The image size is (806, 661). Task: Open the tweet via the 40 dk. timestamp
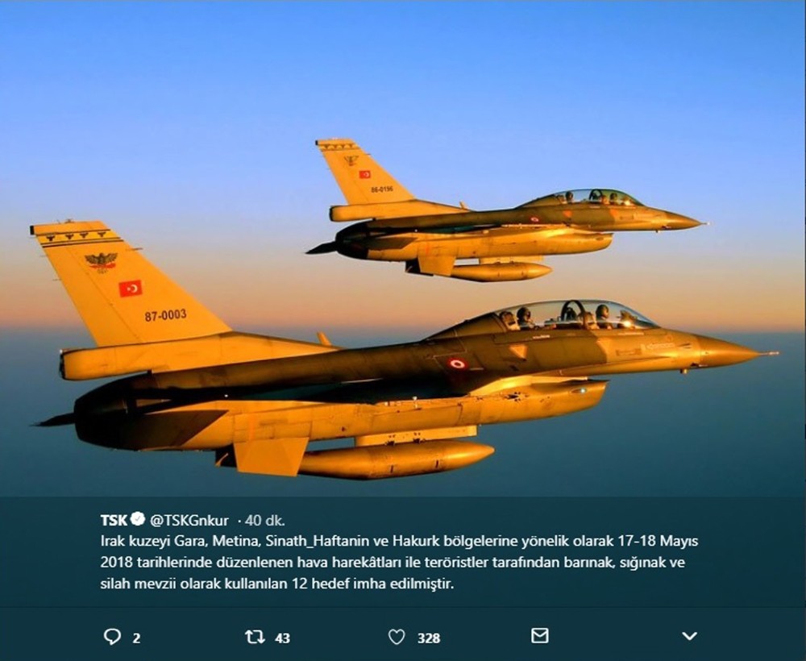(264, 521)
